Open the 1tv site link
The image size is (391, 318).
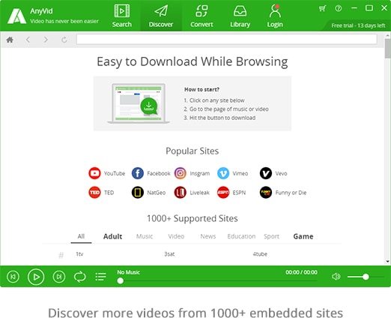(79, 254)
